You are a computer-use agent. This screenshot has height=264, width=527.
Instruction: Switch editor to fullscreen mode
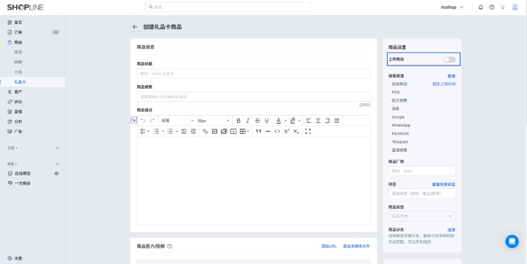pyautogui.click(x=308, y=132)
